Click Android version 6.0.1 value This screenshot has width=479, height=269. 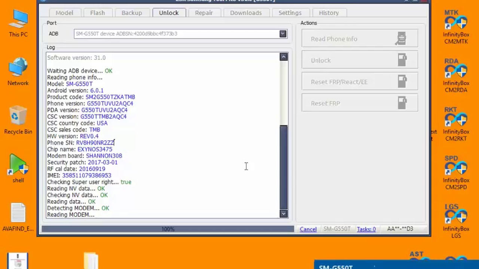pyautogui.click(x=97, y=90)
